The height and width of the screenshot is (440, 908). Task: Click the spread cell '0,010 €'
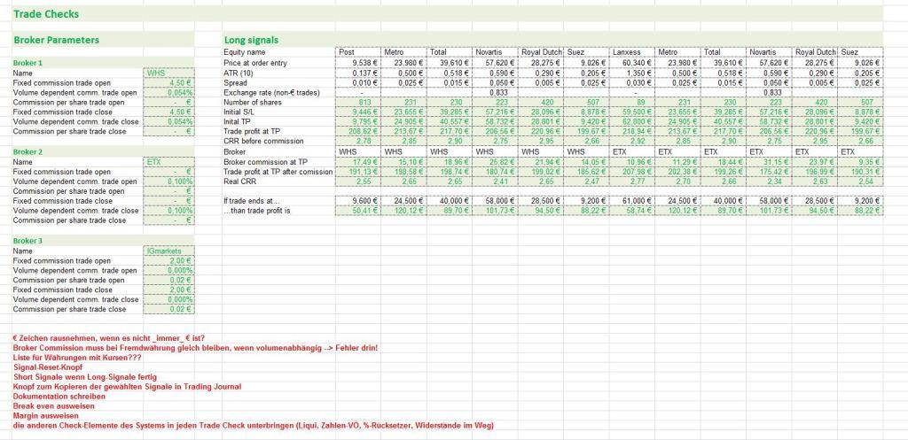[x=358, y=82]
